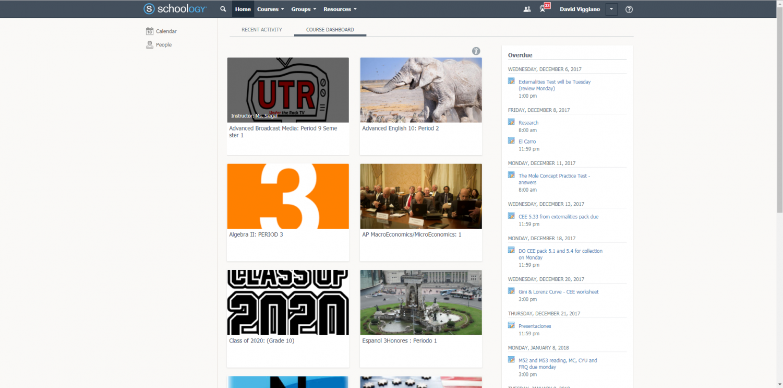Screen dimensions: 783x388
Task: Click icon beside CEE 5.33 externalities item
Action: pyautogui.click(x=511, y=216)
